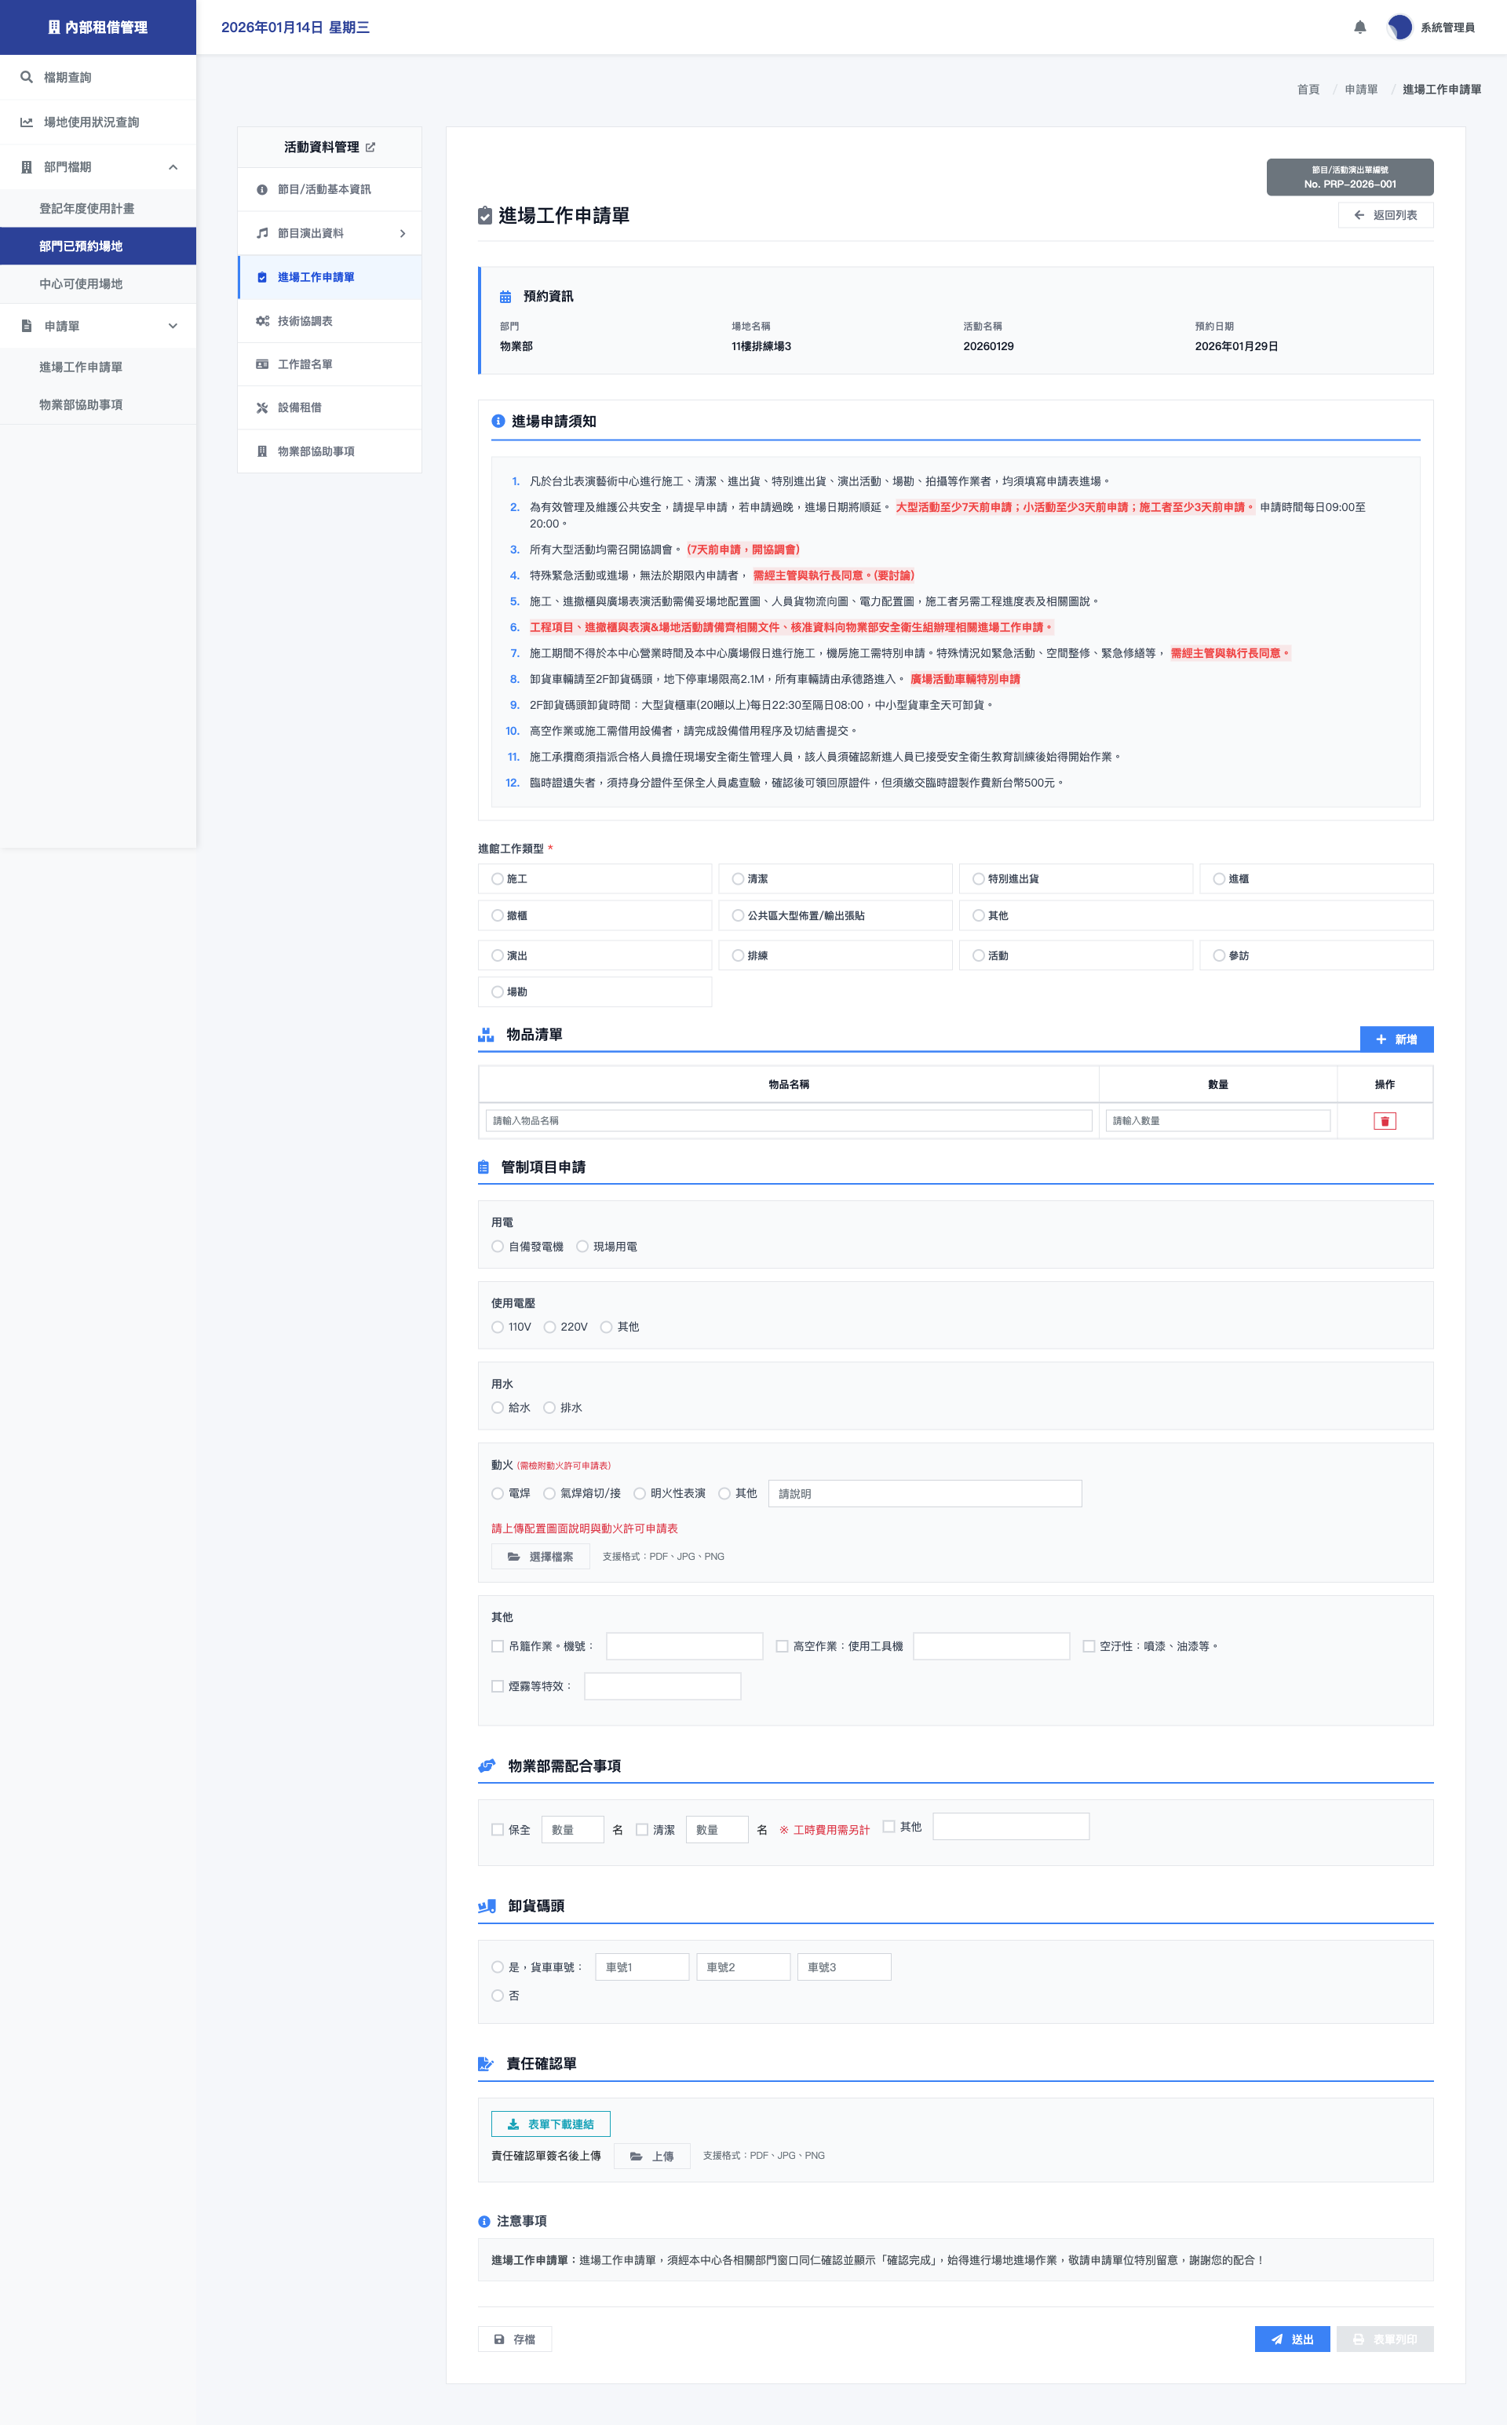Click the 新增 add item button
This screenshot has height=2425, width=1507.
click(1396, 1039)
